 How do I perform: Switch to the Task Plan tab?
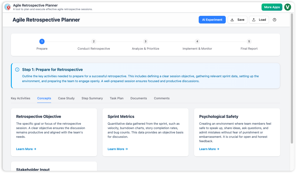coord(116,98)
